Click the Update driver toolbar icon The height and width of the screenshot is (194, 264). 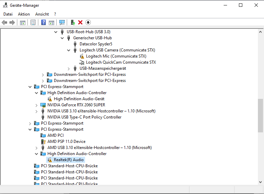(x=73, y=22)
